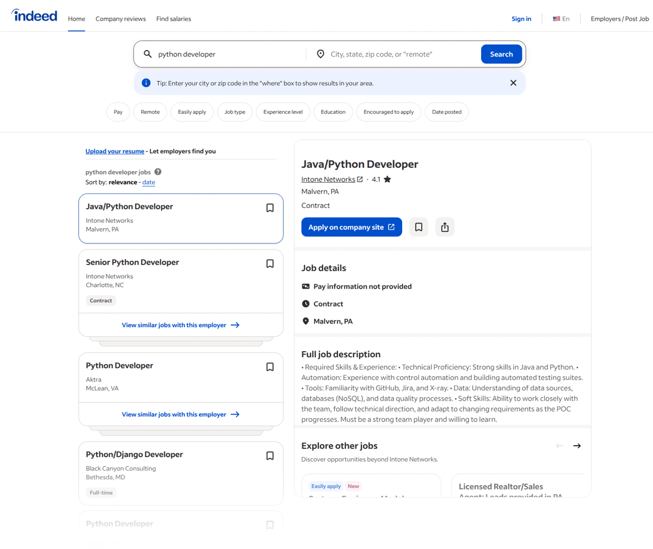This screenshot has width=653, height=549.
Task: Click Upload your resume link
Action: [115, 151]
